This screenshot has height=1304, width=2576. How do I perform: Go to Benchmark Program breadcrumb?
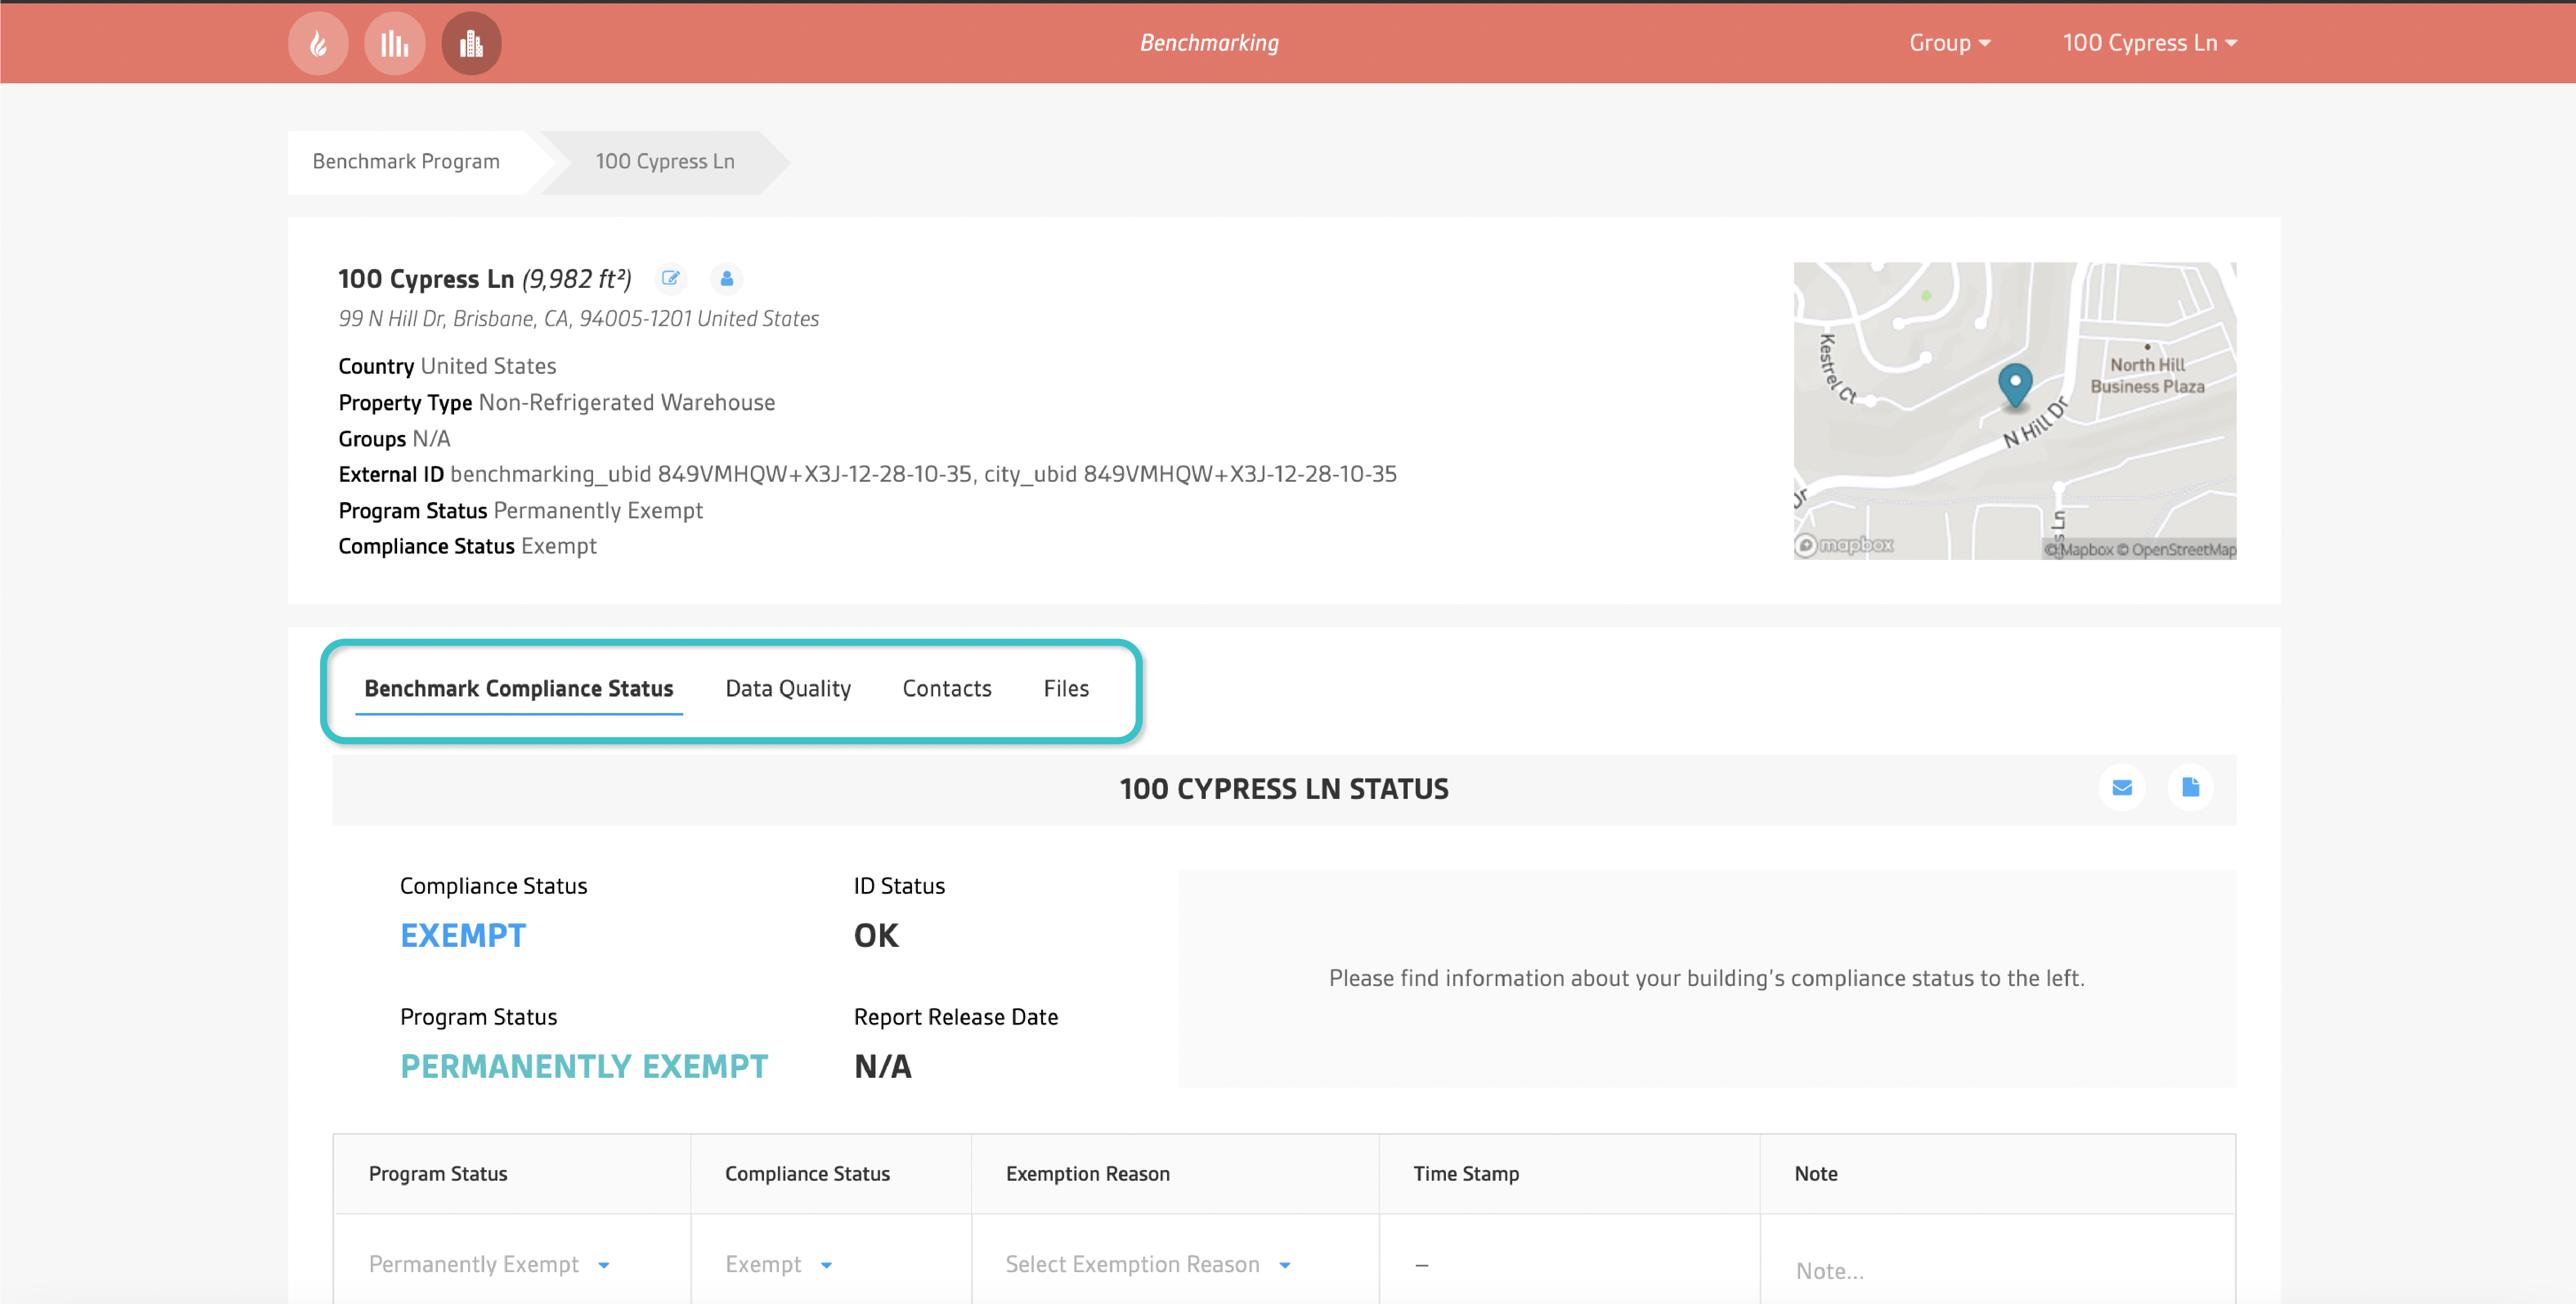point(406,161)
